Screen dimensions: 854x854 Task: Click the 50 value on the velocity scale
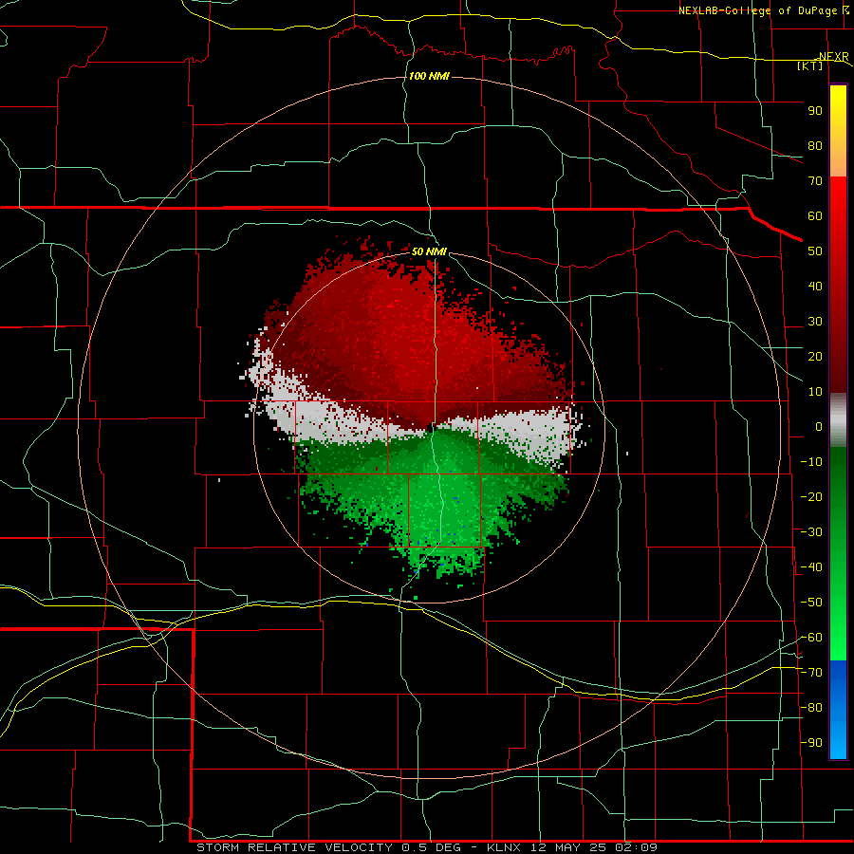pyautogui.click(x=815, y=251)
